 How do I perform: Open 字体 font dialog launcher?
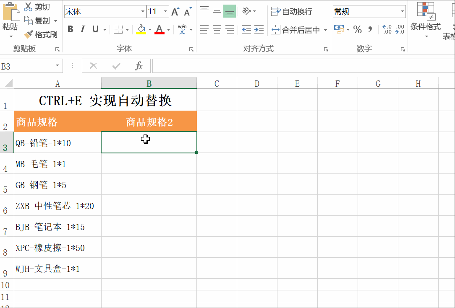pos(191,49)
